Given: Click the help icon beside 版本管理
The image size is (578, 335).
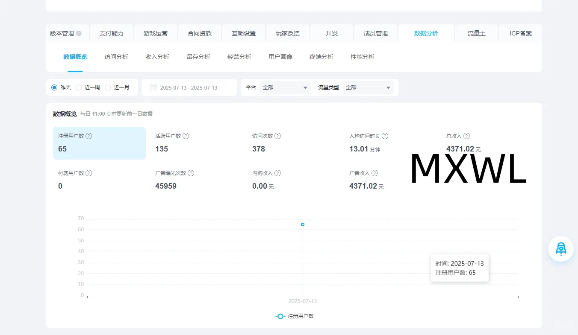Looking at the screenshot, I should pos(79,33).
